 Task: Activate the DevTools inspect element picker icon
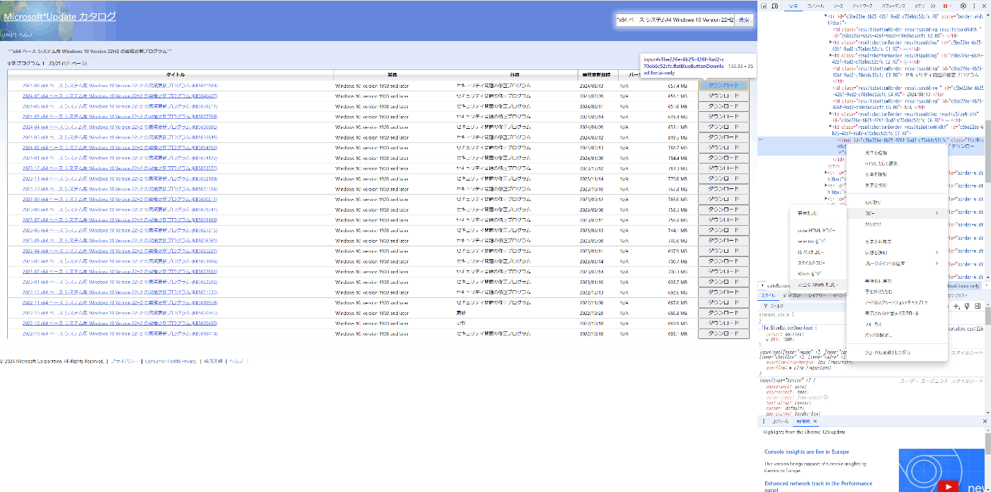click(x=763, y=6)
